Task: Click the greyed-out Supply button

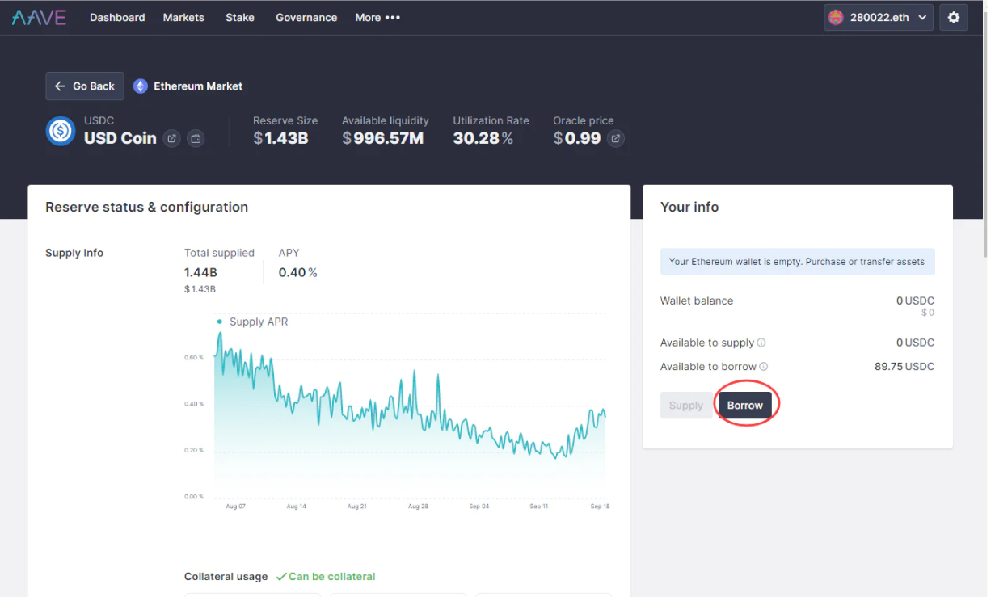Action: tap(686, 406)
